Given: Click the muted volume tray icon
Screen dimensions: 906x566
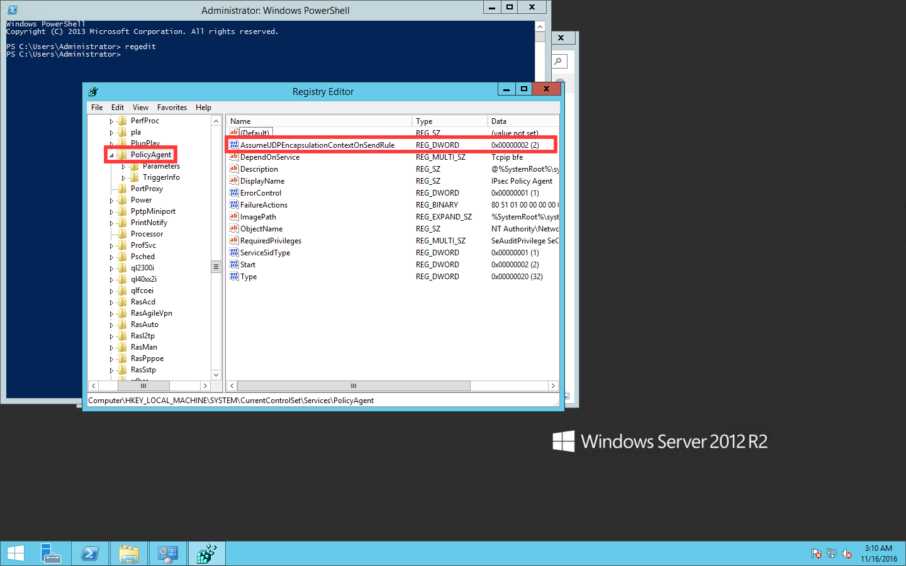Looking at the screenshot, I should (x=847, y=553).
